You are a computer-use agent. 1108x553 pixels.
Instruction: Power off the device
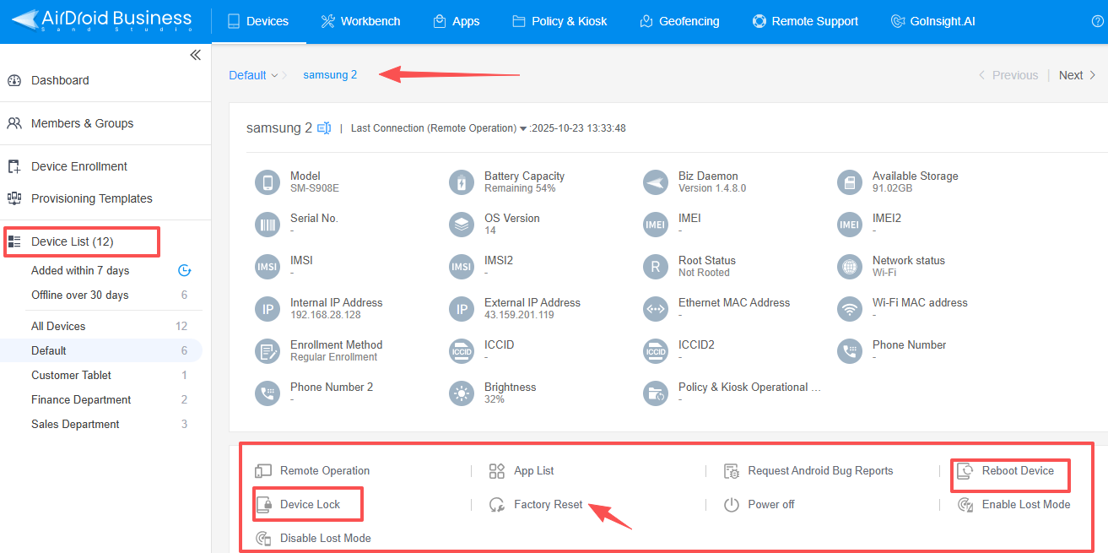(x=769, y=504)
